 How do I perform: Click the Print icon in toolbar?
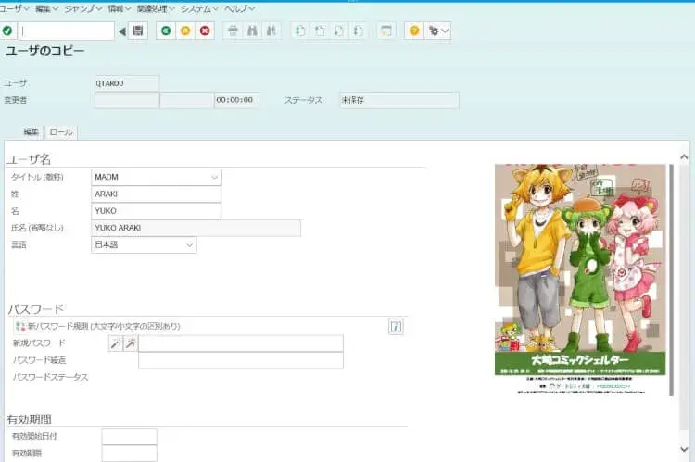pos(234,31)
